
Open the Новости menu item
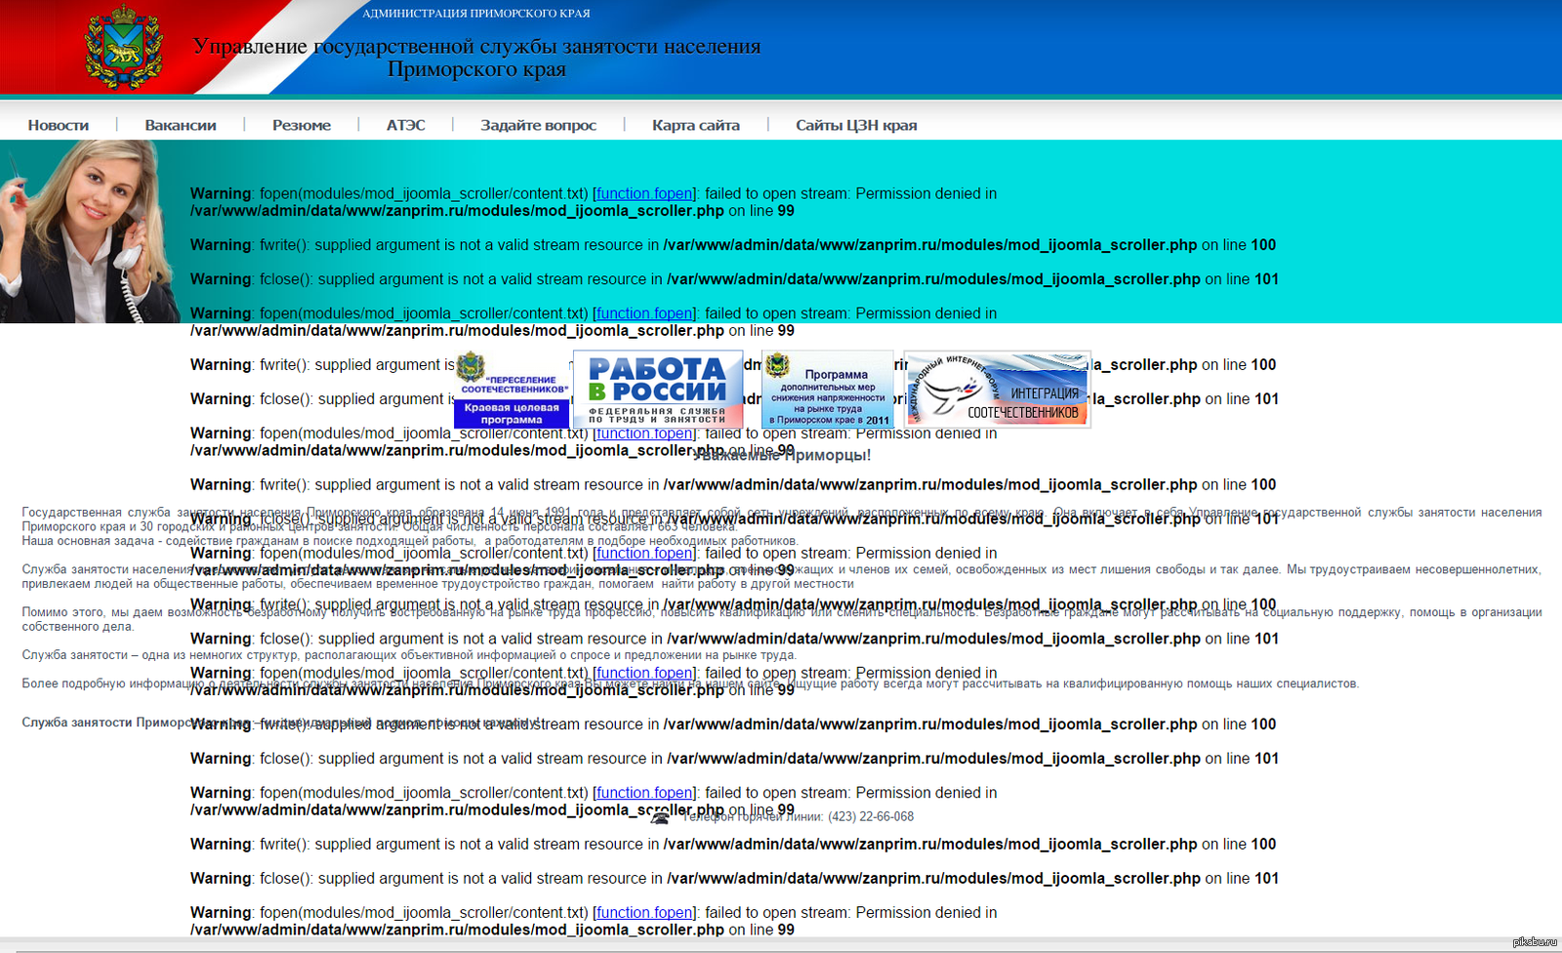(59, 125)
